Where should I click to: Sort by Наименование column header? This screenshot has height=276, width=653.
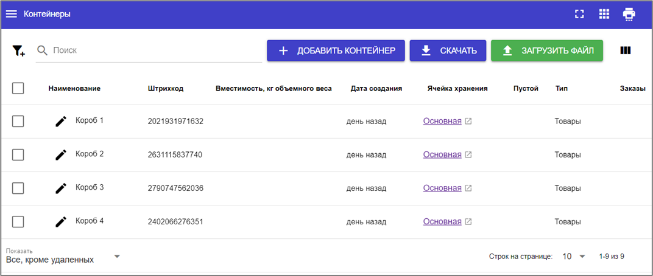[x=74, y=89]
